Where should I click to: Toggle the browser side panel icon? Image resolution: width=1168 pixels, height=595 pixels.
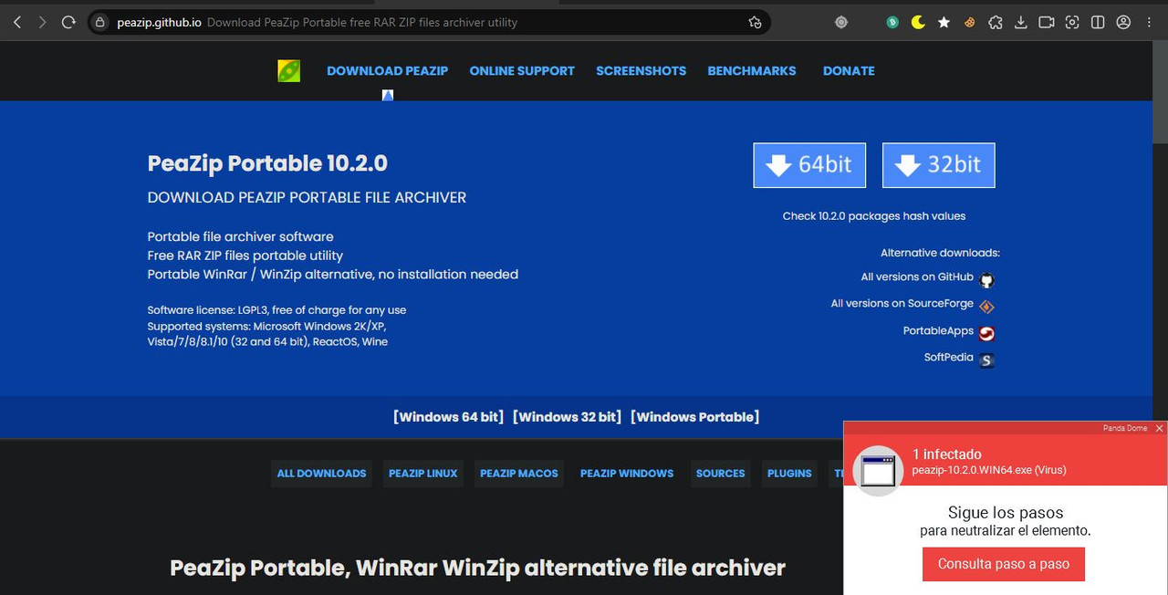pyautogui.click(x=1098, y=22)
